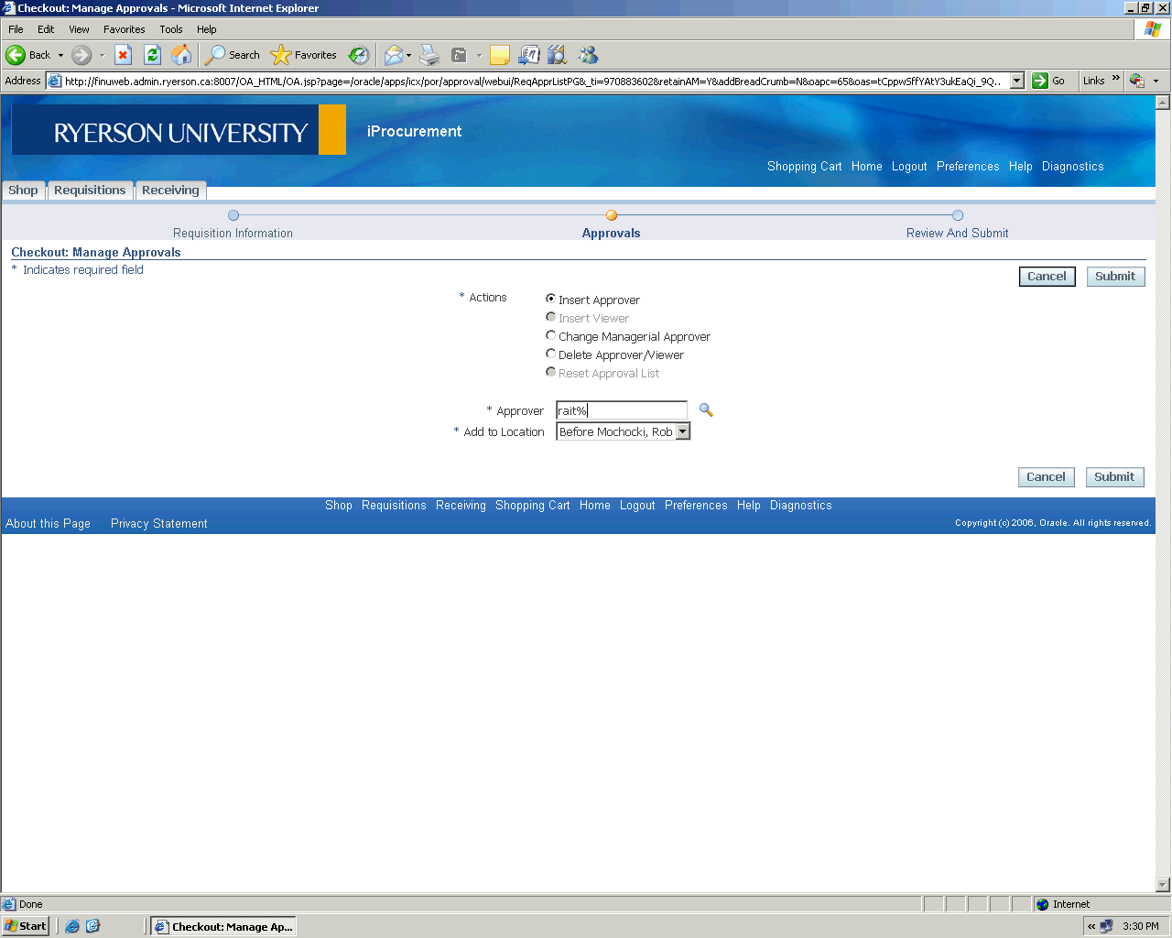
Task: Open the Mail toolbar icon
Action: 393,55
